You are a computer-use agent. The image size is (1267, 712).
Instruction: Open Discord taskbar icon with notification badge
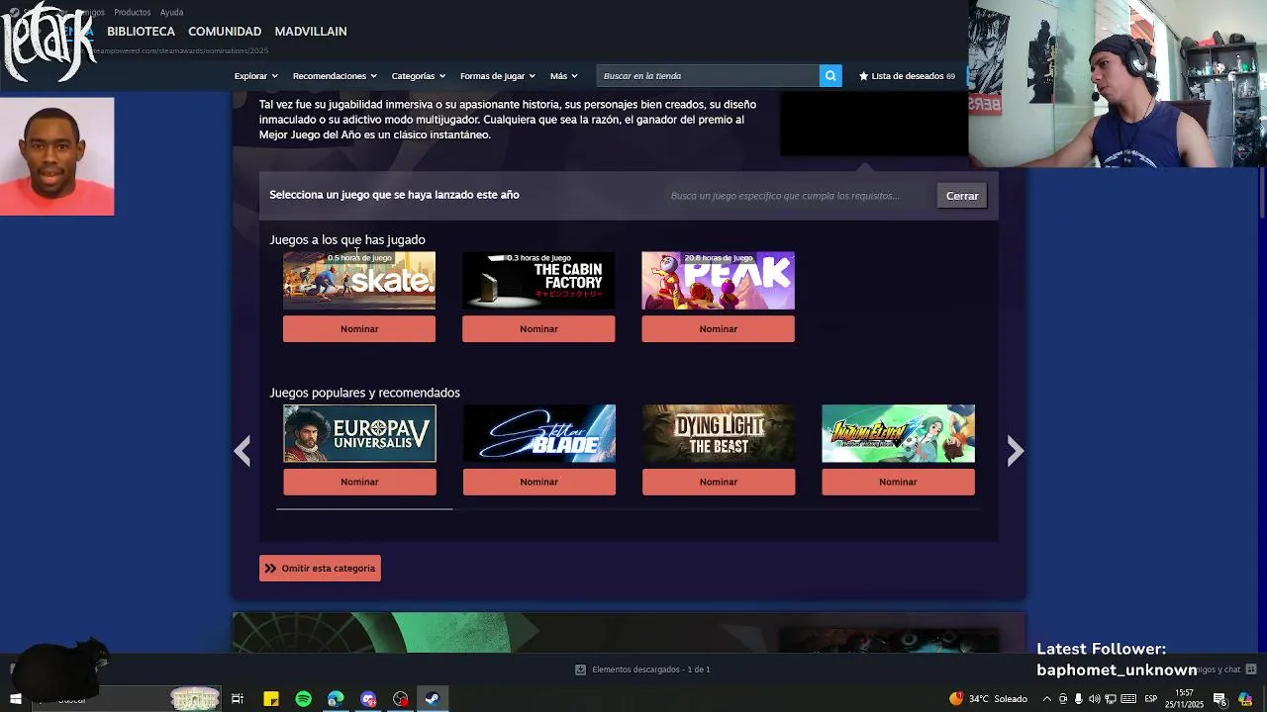(x=368, y=699)
